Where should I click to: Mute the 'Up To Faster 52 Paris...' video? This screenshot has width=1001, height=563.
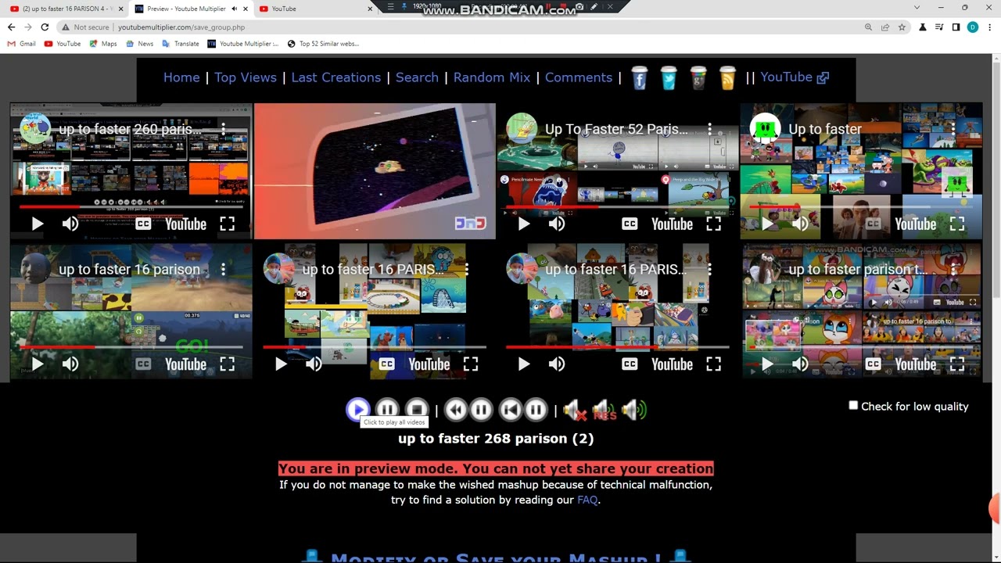tap(557, 224)
